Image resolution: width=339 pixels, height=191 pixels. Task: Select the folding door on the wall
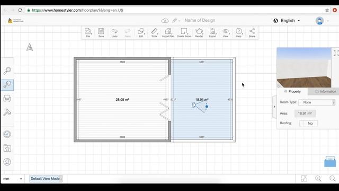165,111
